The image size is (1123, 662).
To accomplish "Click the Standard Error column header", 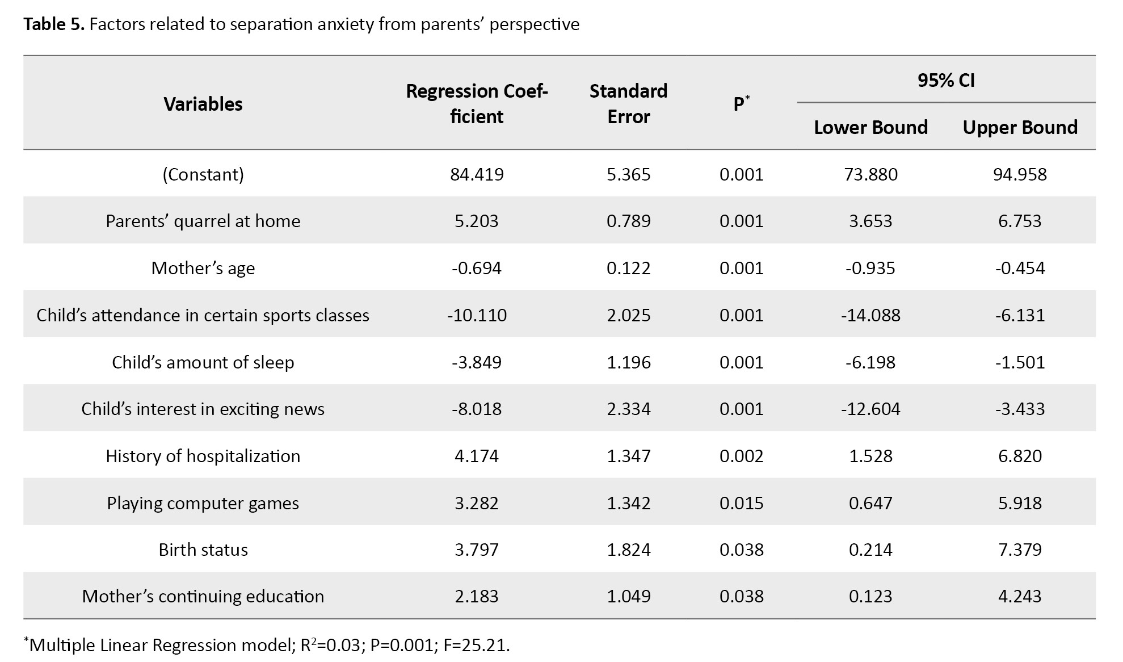I will pyautogui.click(x=628, y=104).
